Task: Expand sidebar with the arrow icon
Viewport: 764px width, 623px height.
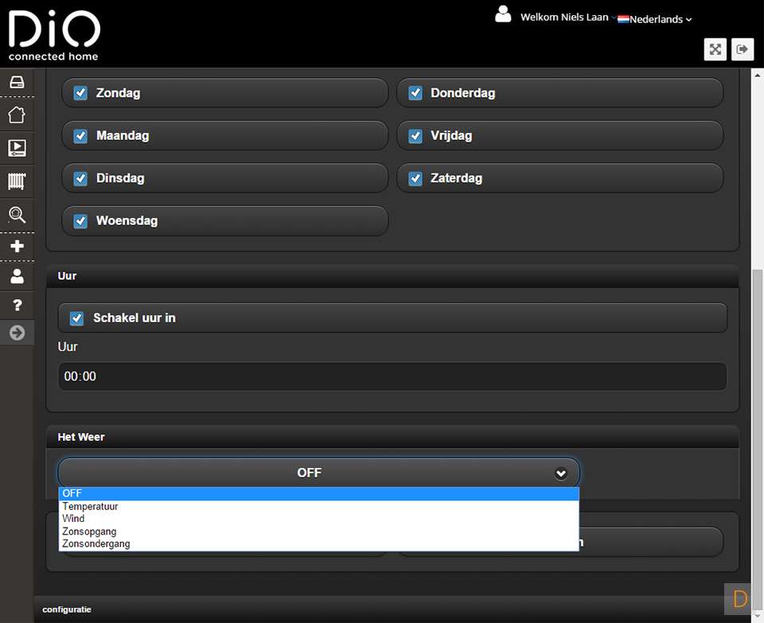Action: (x=17, y=333)
